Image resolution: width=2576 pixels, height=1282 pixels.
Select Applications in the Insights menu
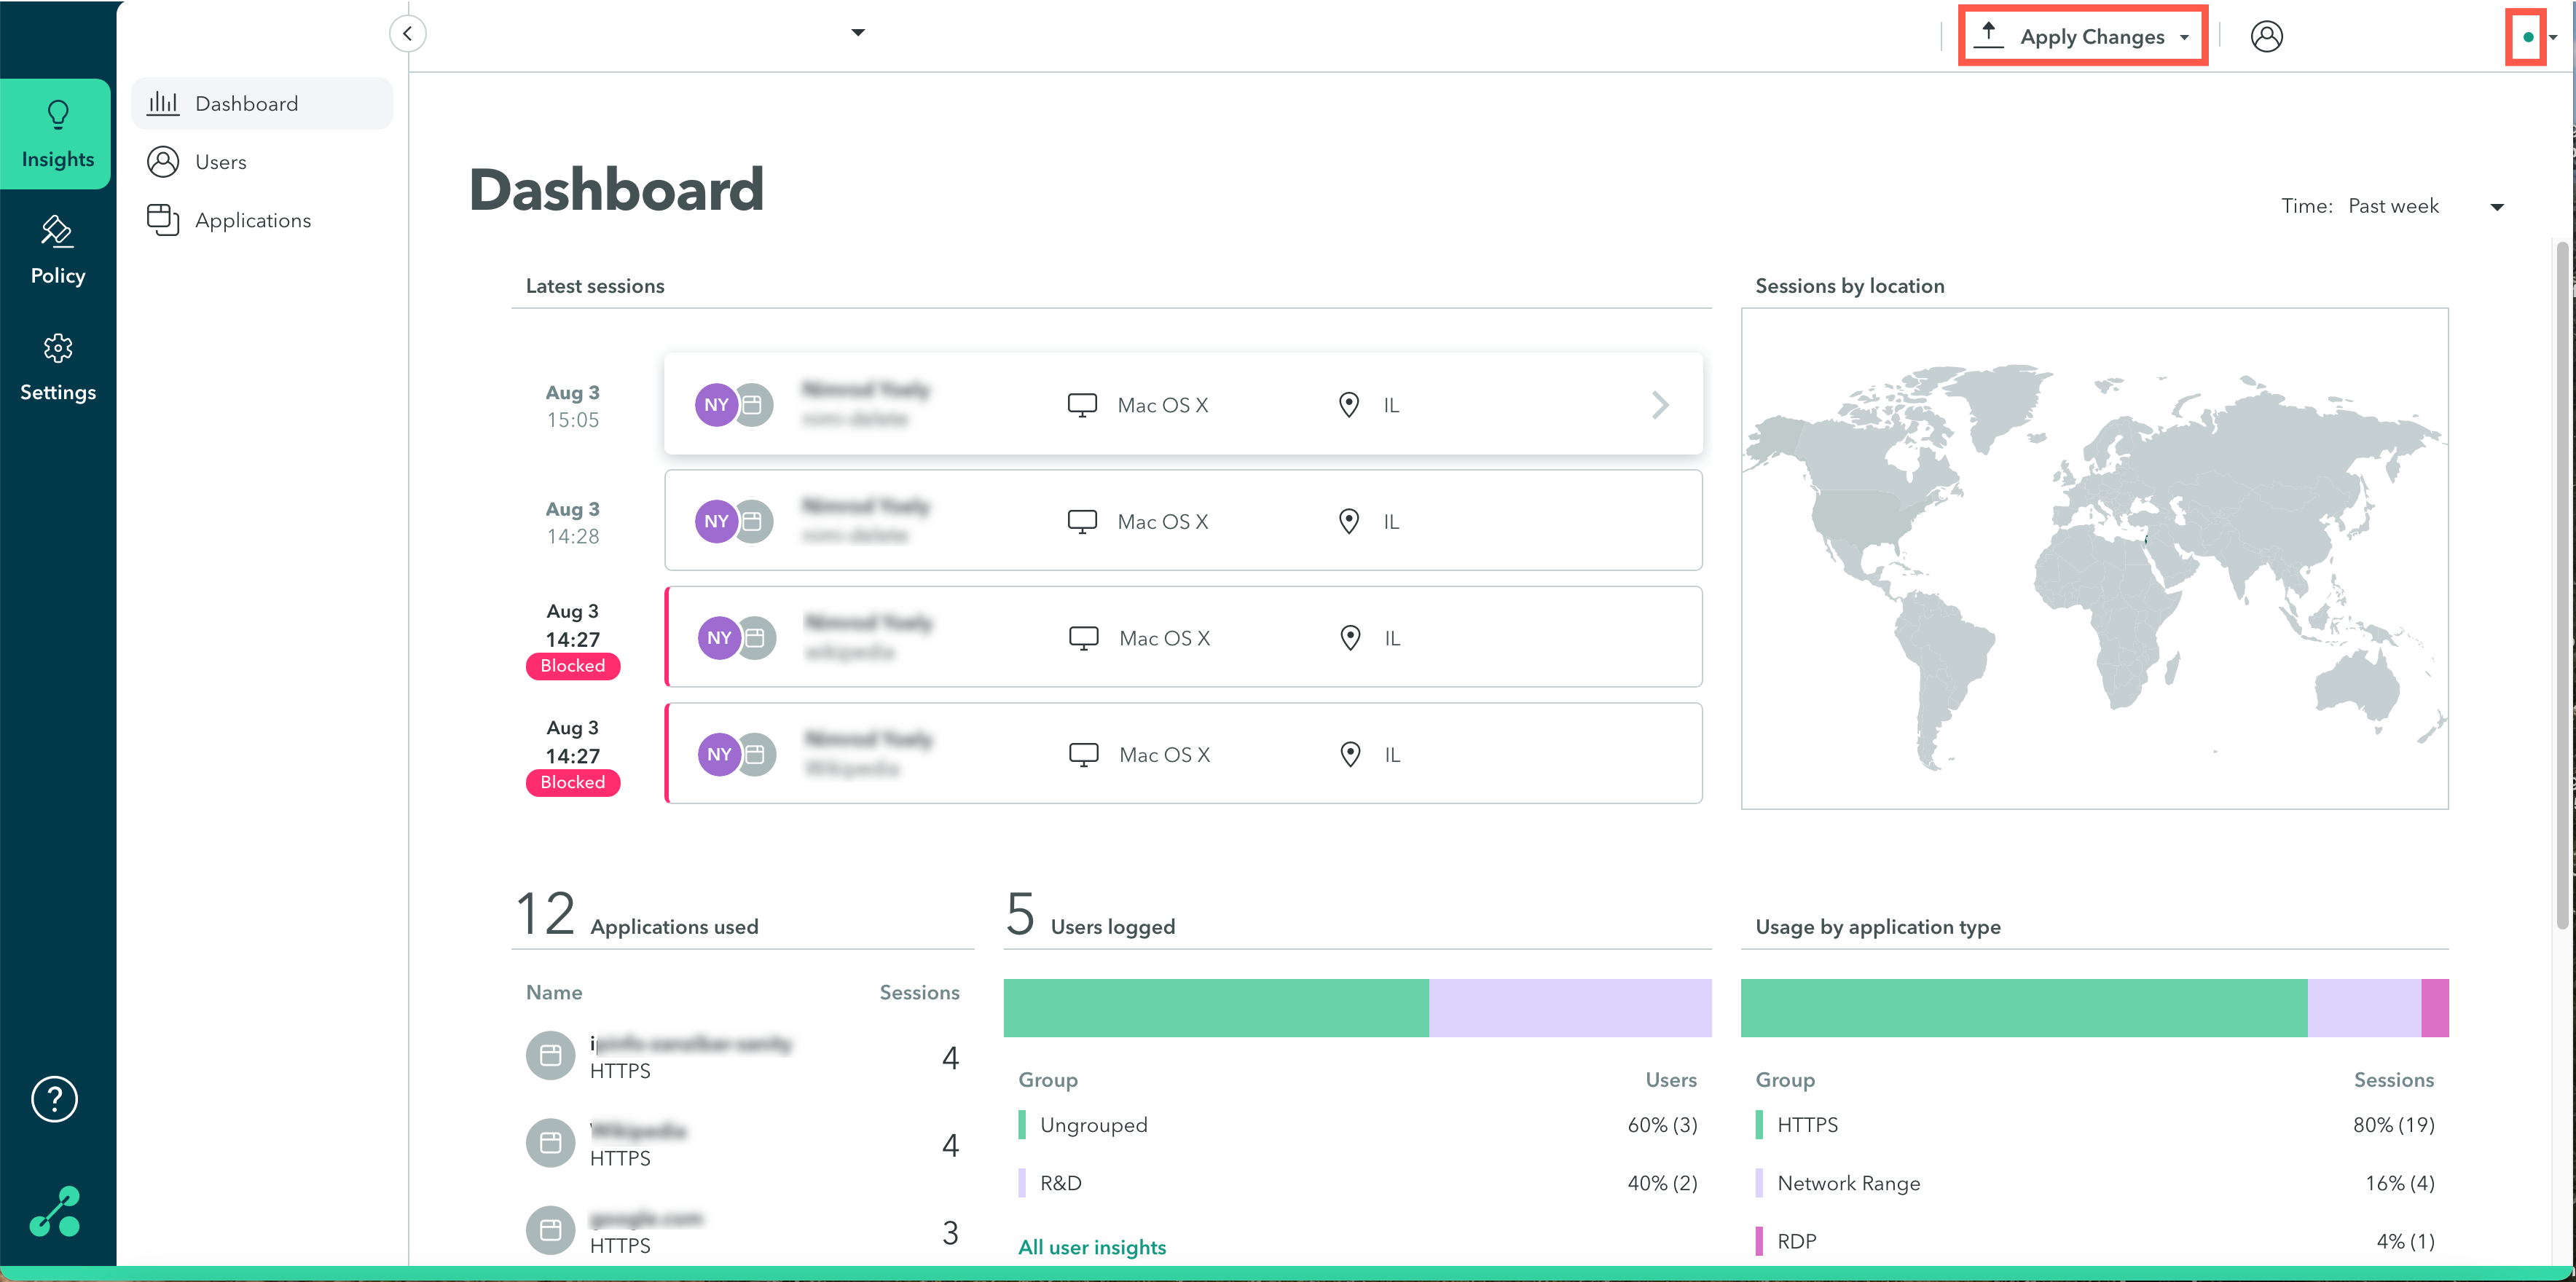(x=252, y=220)
